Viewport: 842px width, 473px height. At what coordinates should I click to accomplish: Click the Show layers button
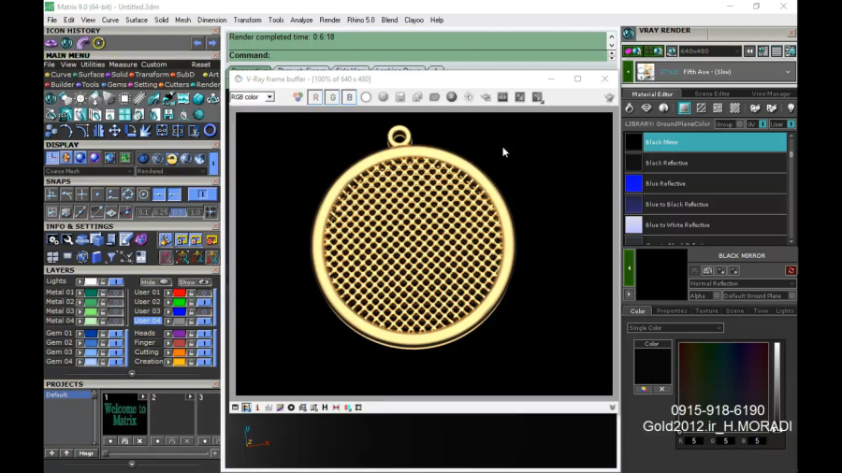point(194,282)
